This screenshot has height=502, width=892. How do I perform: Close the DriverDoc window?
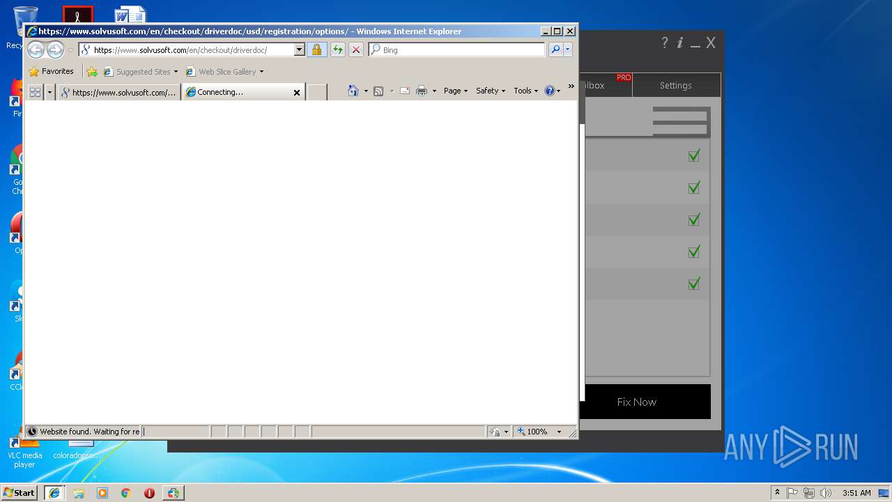pyautogui.click(x=711, y=43)
